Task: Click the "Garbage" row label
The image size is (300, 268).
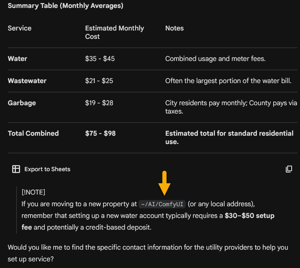Action: (22, 103)
